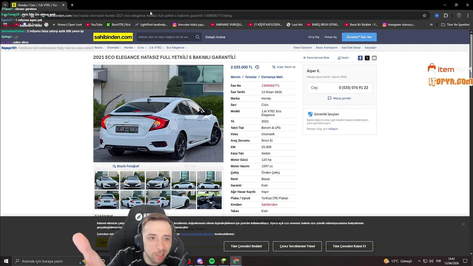Open Favori Aramalarım menu
This screenshot has height=266, width=473.
(x=327, y=48)
